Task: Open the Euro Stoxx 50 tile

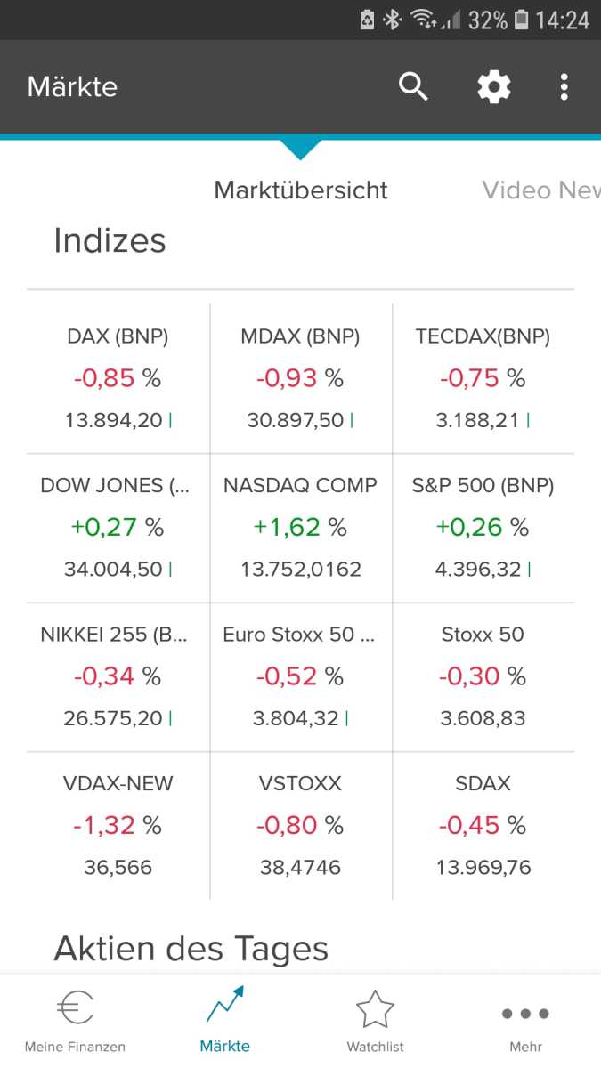Action: coord(300,676)
